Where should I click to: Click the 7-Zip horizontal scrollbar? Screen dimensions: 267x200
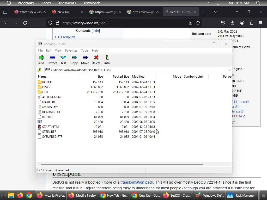click(x=122, y=164)
